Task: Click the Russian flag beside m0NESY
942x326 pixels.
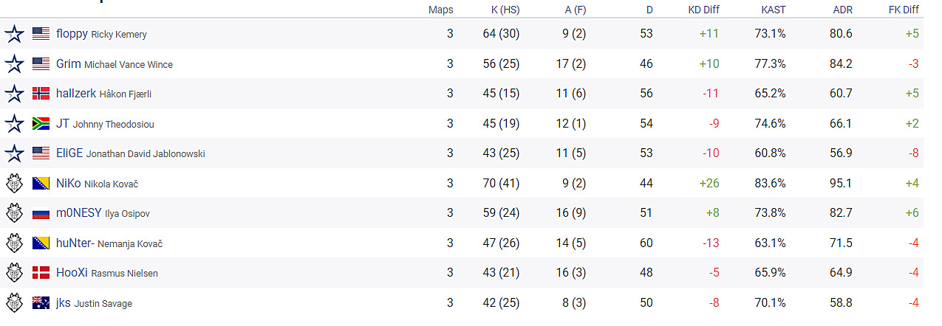Action: (41, 213)
